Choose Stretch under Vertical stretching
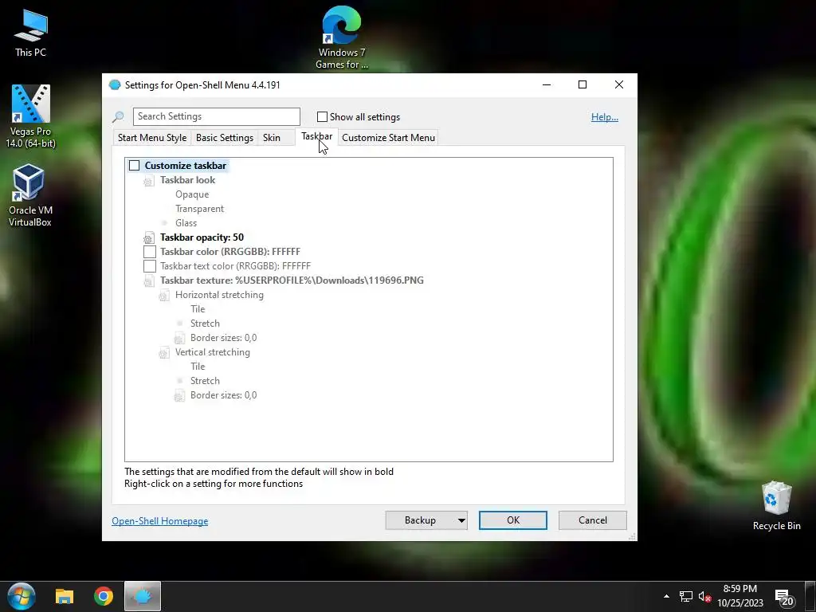 [x=205, y=381]
